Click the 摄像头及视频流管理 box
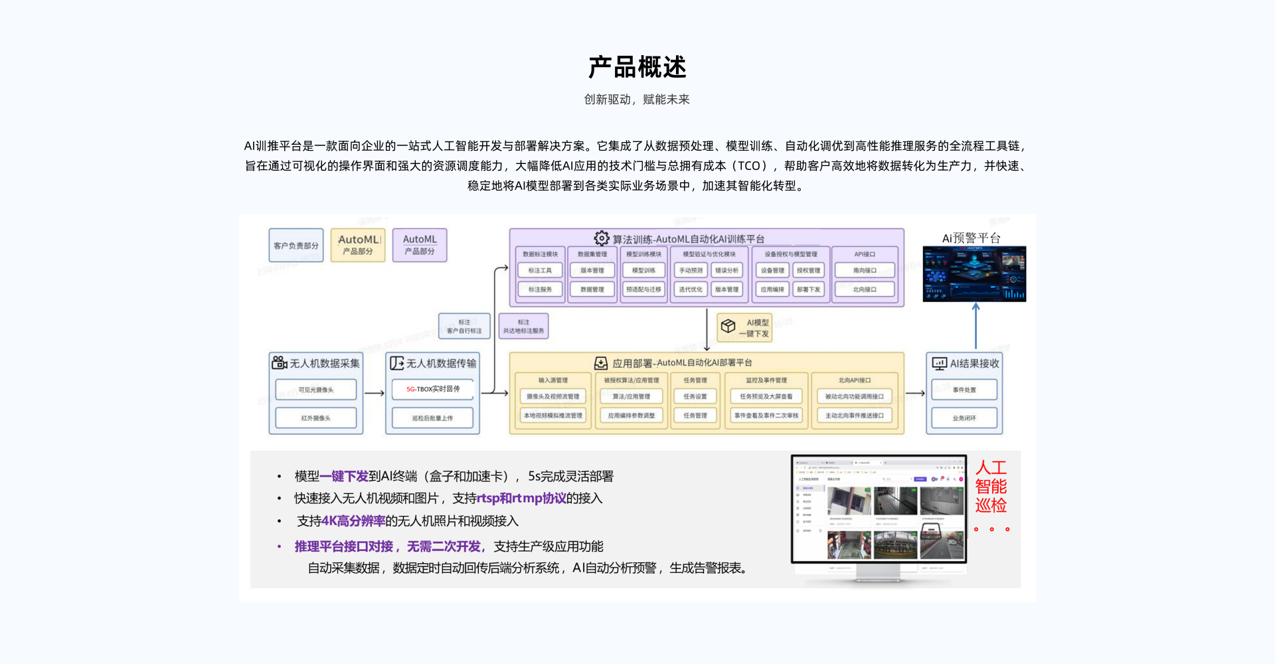The image size is (1275, 664). (x=552, y=396)
